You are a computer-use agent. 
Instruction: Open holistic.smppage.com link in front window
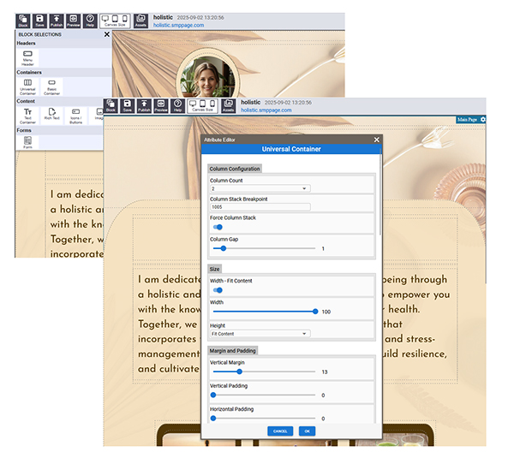pyautogui.click(x=266, y=110)
